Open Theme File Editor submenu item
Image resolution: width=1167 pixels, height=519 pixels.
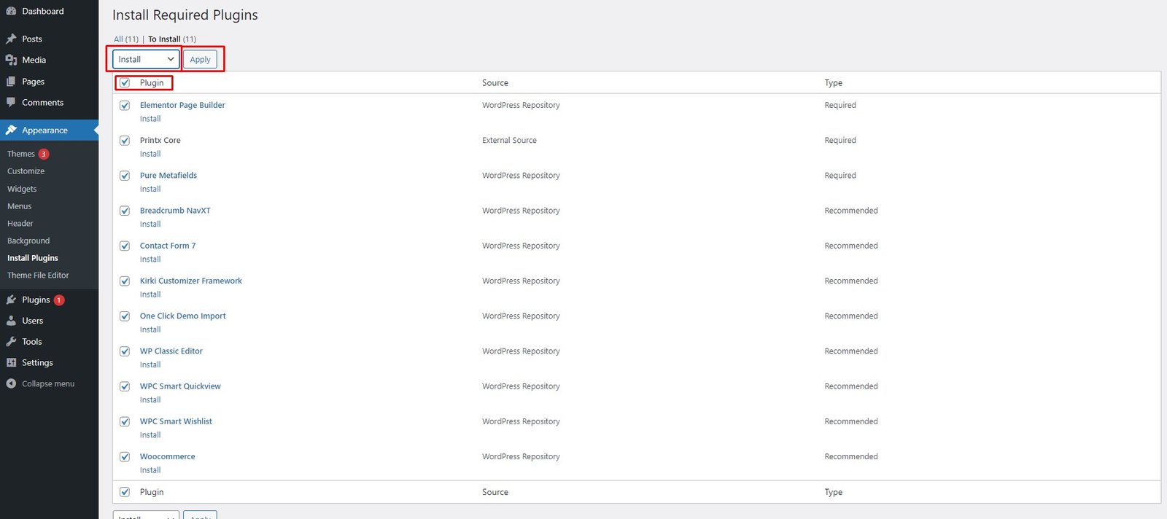tap(38, 276)
